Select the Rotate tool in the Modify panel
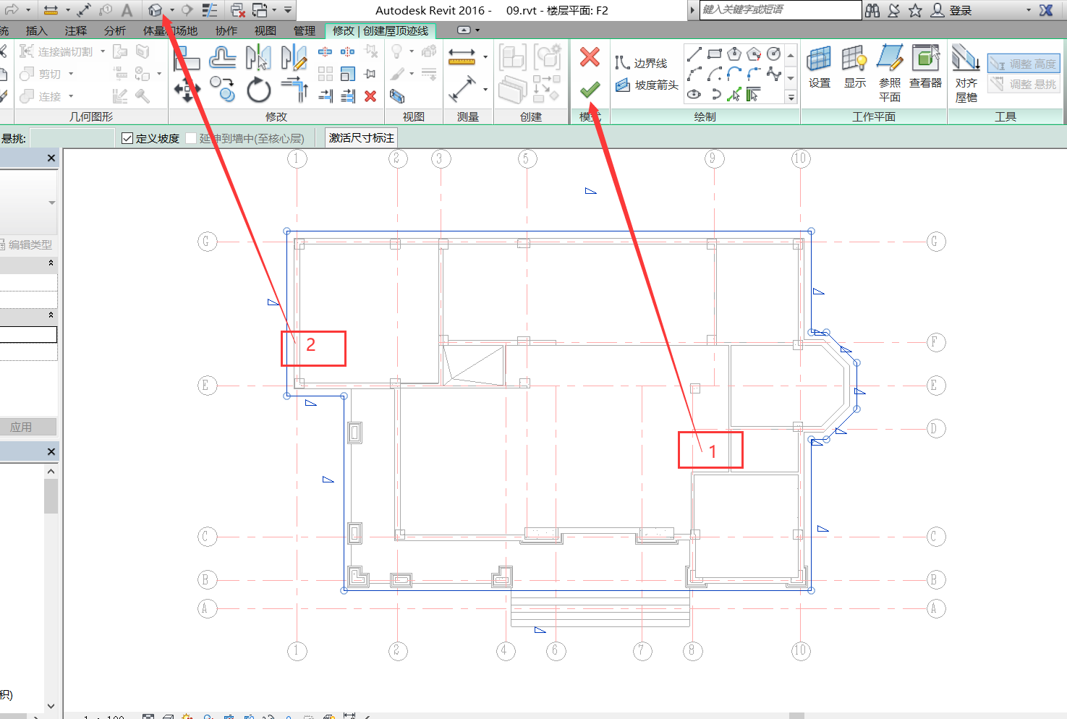The height and width of the screenshot is (719, 1067). [x=258, y=91]
